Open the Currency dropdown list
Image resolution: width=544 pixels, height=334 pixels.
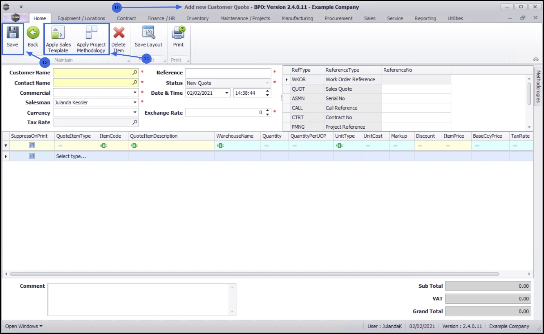135,113
